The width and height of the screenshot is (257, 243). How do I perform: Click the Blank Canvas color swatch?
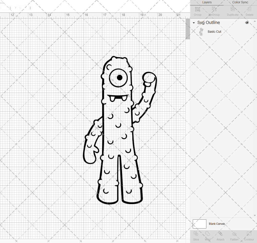(199, 224)
